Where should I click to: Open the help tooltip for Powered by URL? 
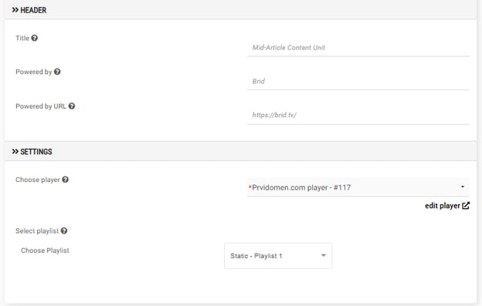pos(72,106)
